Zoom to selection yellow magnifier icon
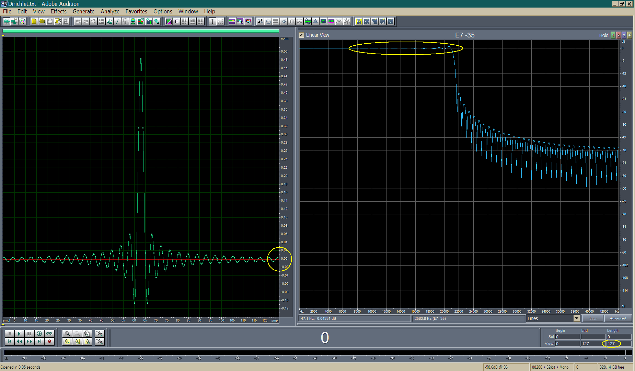635x371 pixels. (67, 341)
